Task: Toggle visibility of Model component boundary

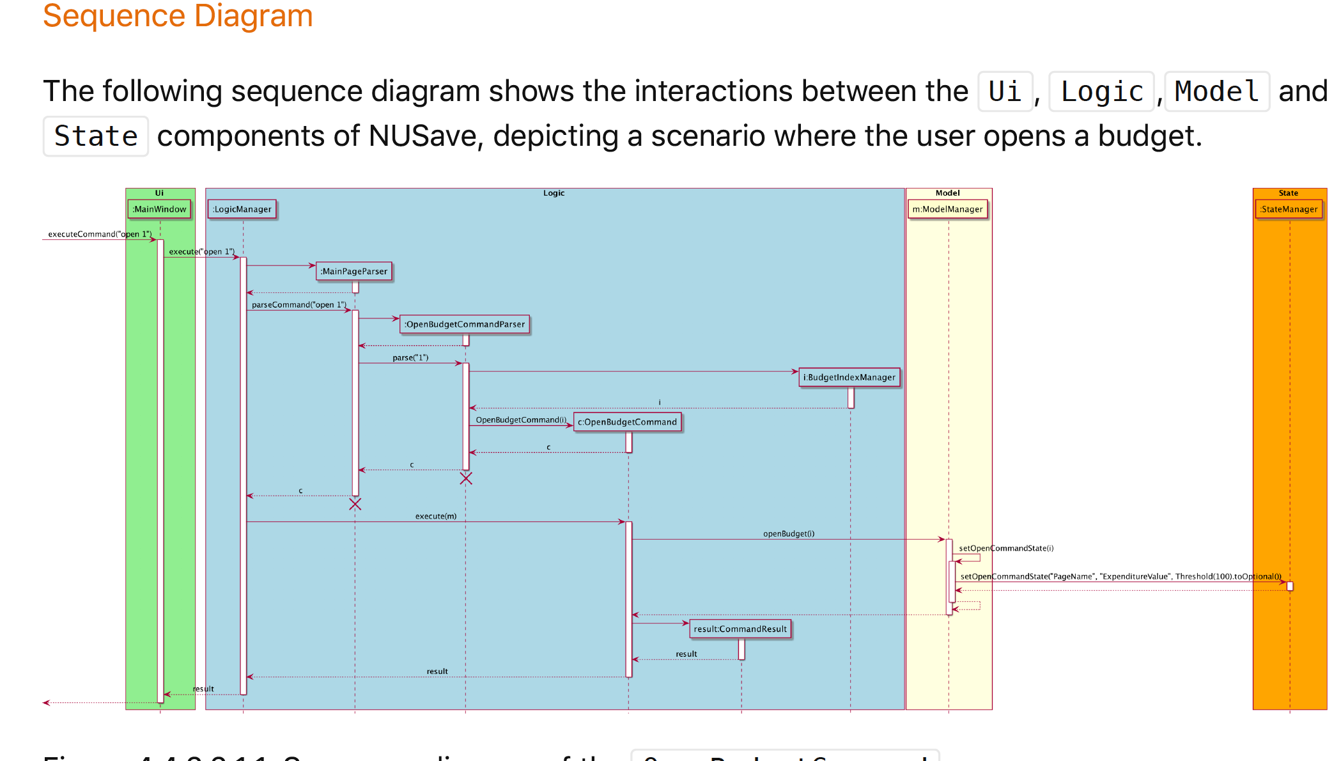Action: click(949, 192)
